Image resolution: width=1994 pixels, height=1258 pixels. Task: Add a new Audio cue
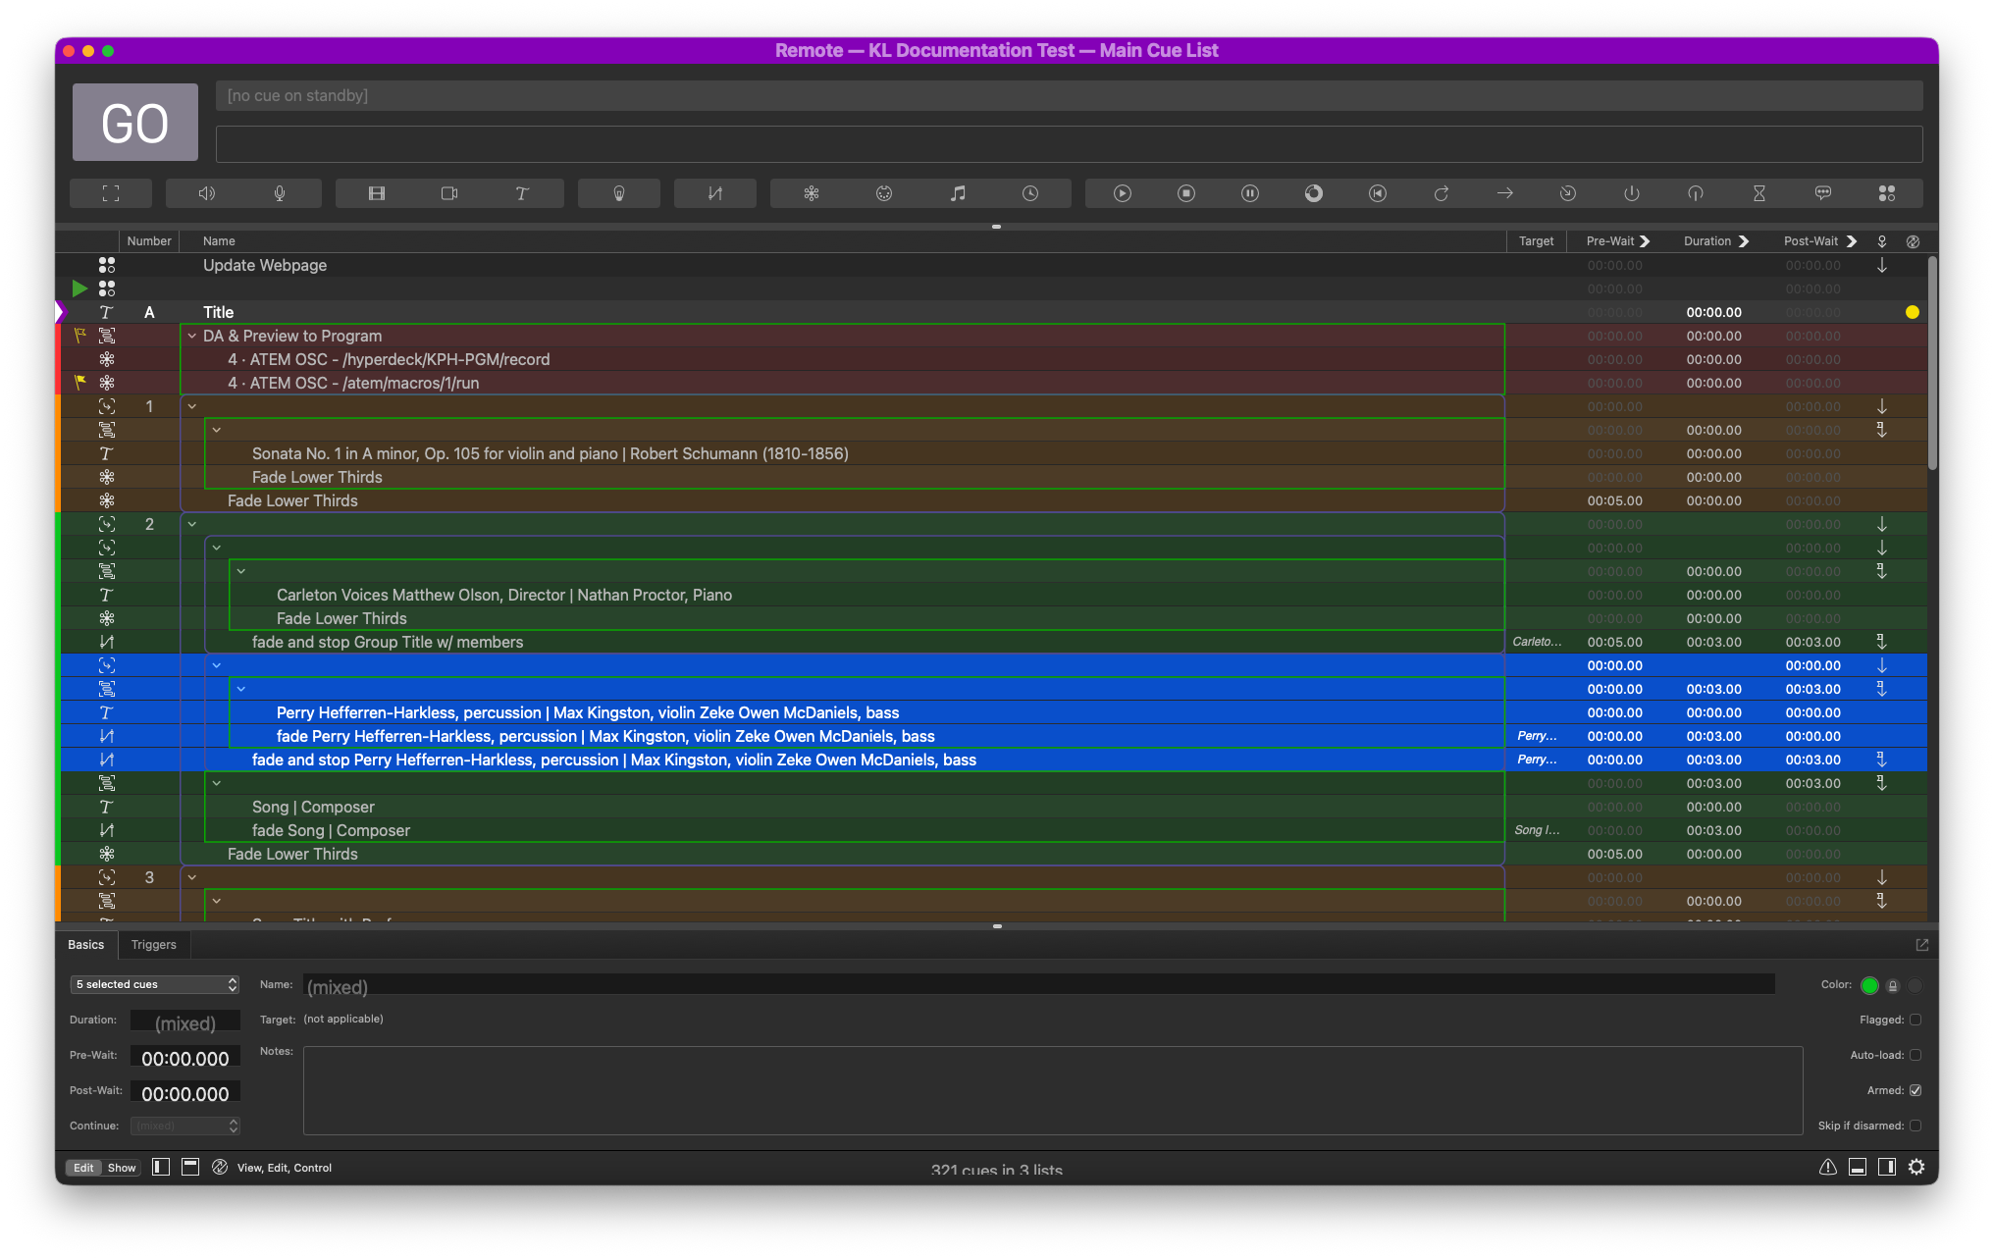tap(207, 193)
